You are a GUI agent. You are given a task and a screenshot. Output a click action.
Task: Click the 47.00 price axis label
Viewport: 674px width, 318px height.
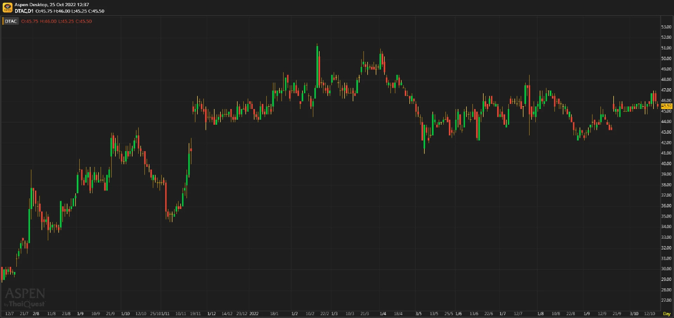click(667, 90)
